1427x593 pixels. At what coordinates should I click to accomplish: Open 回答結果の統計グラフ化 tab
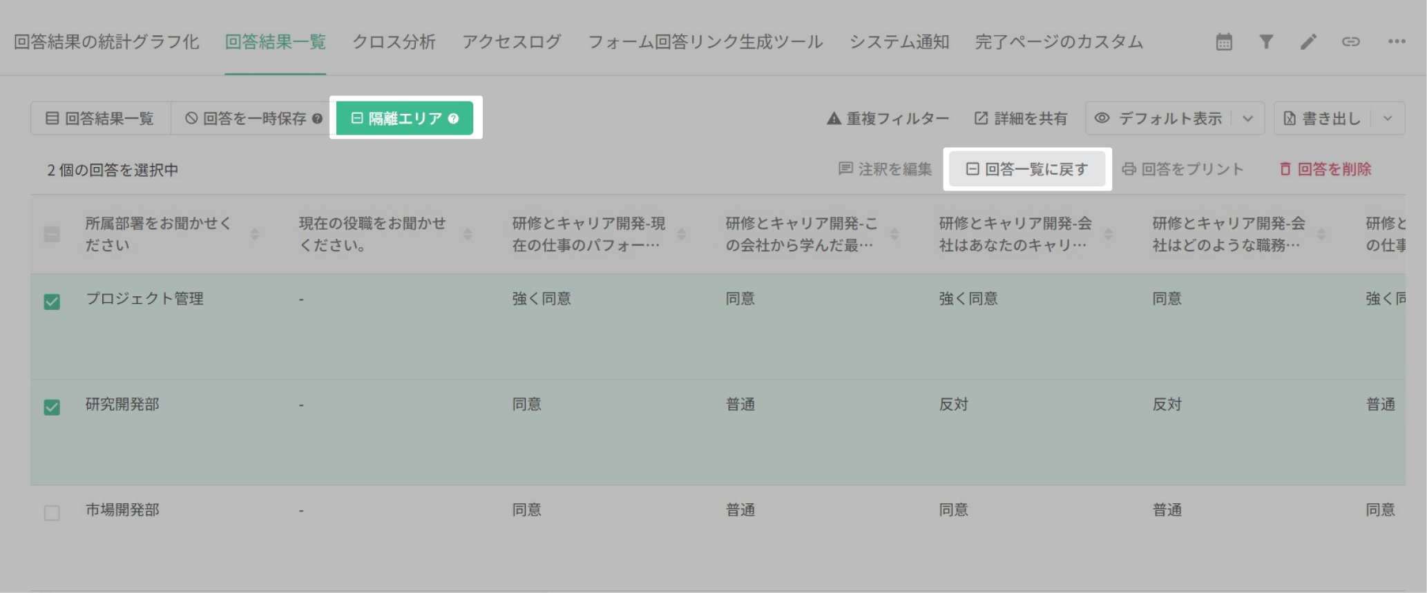(x=106, y=42)
